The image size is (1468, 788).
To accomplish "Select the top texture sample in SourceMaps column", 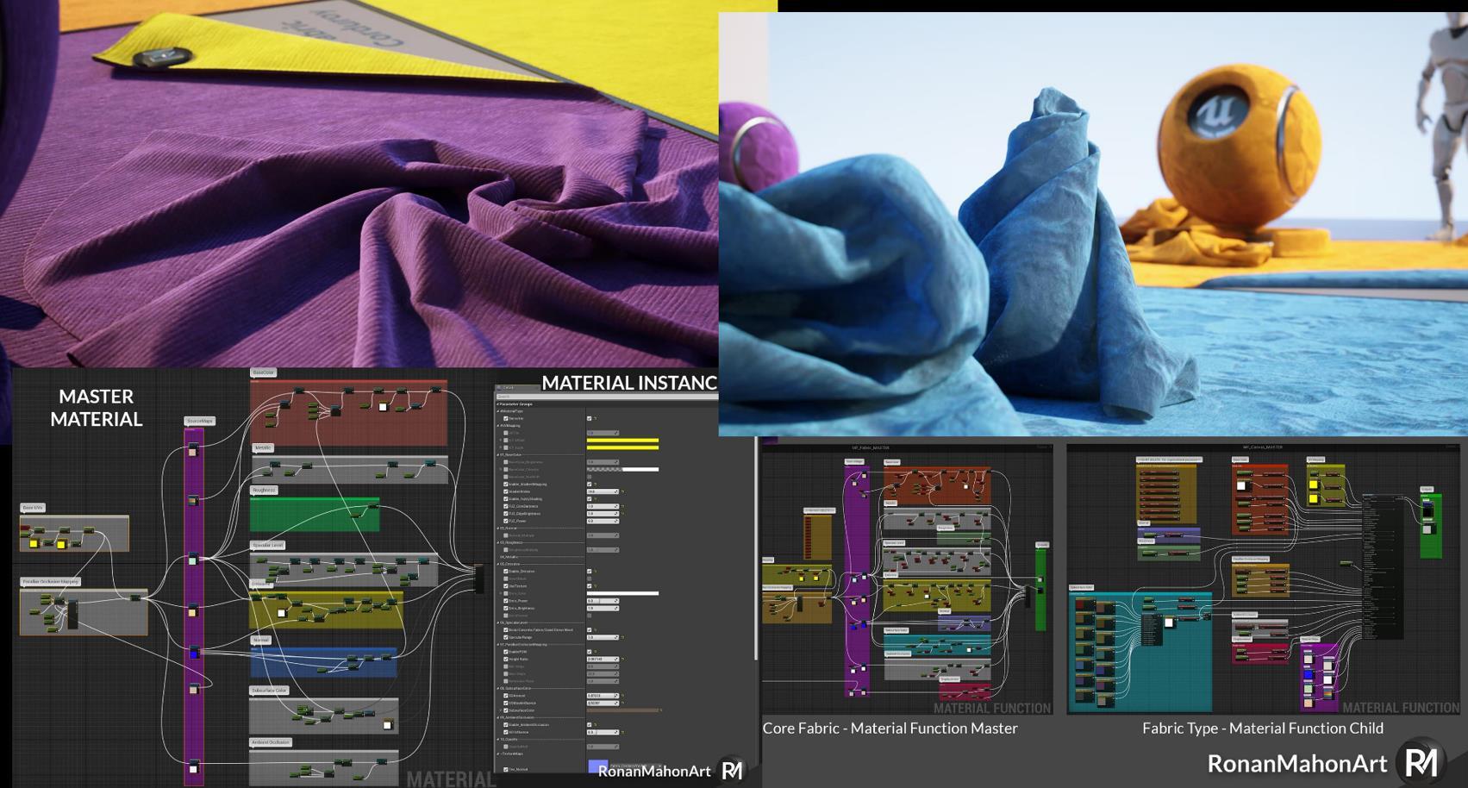I will point(193,450).
